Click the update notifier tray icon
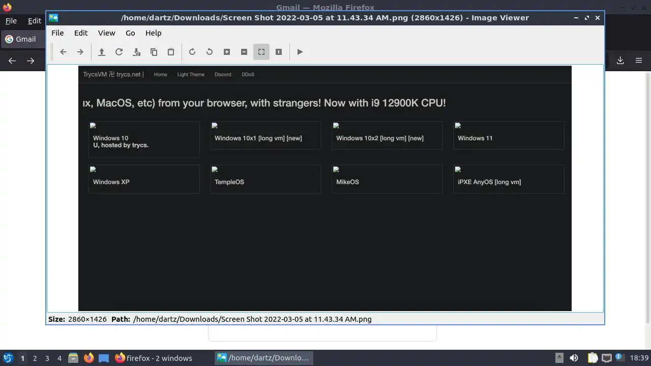The width and height of the screenshot is (651, 366). click(619, 358)
